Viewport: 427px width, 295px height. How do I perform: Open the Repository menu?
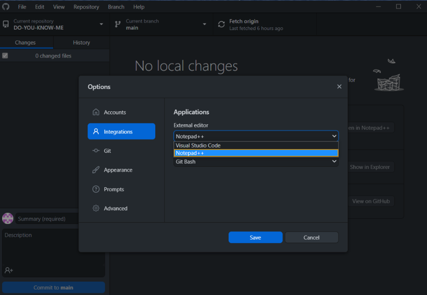(x=86, y=7)
